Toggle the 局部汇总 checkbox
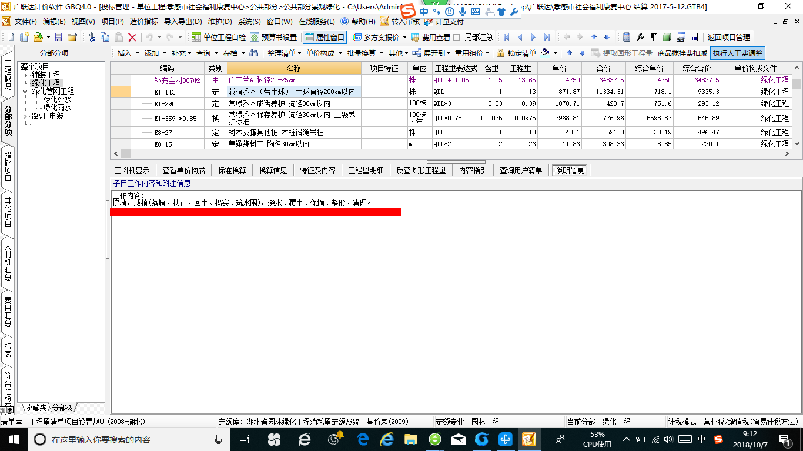This screenshot has height=451, width=803. [456, 37]
